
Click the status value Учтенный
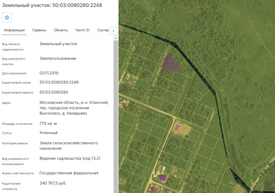48,133
